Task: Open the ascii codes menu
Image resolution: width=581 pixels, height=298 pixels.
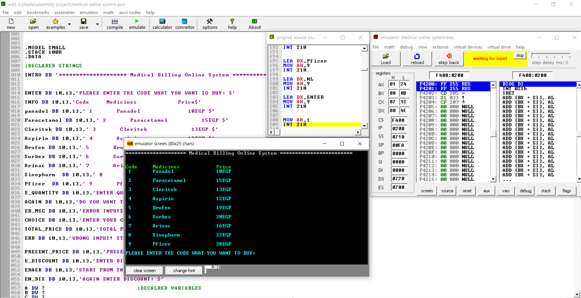Action: pos(130,12)
